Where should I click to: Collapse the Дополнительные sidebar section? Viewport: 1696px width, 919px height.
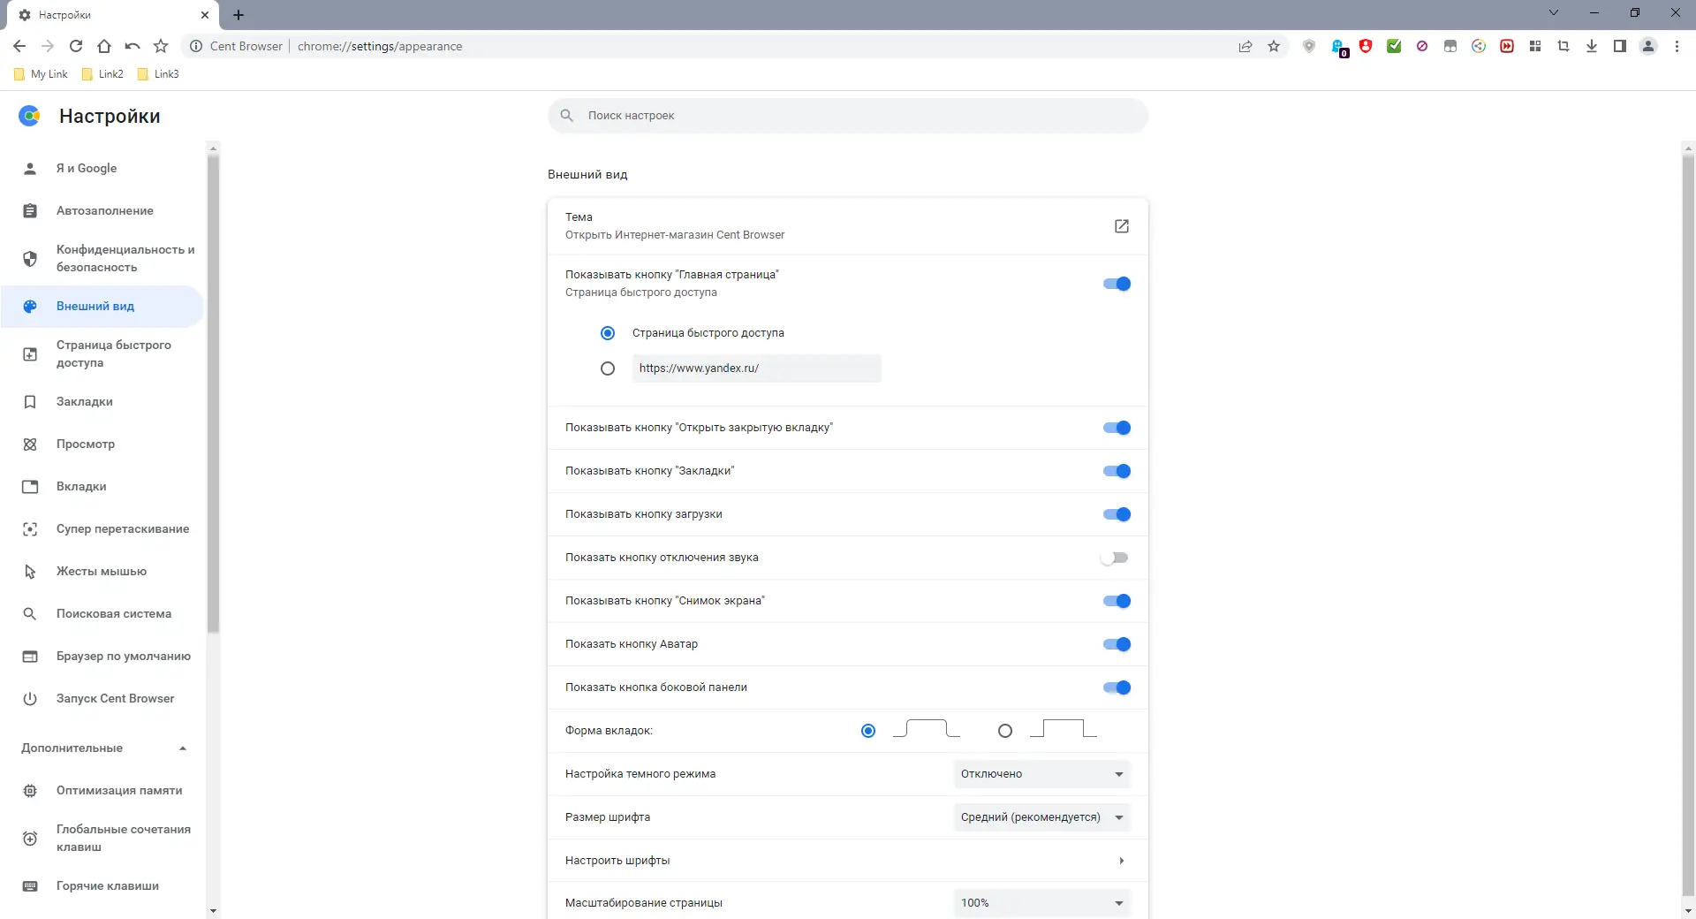pyautogui.click(x=183, y=748)
